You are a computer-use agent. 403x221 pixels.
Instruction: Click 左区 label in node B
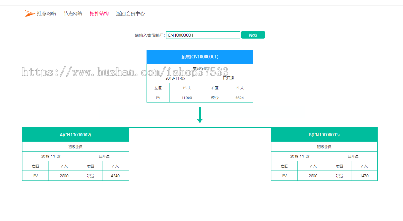284,166
